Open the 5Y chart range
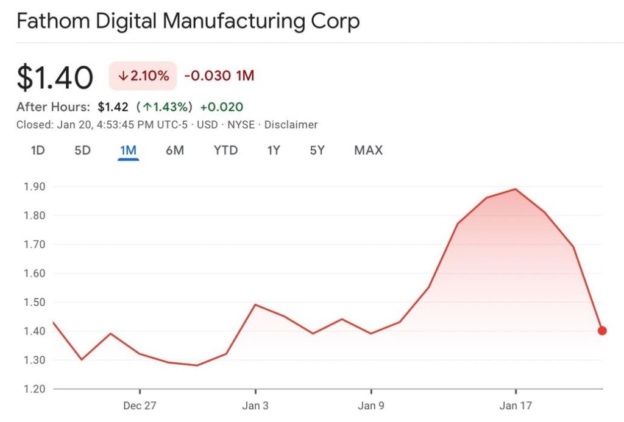This screenshot has width=624, height=422. pos(317,150)
